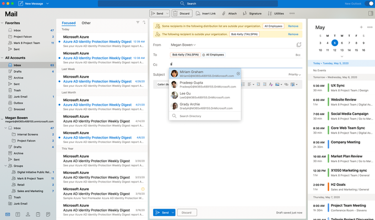Collapse the All Accounts section
375x220 pixels.
point(2,58)
